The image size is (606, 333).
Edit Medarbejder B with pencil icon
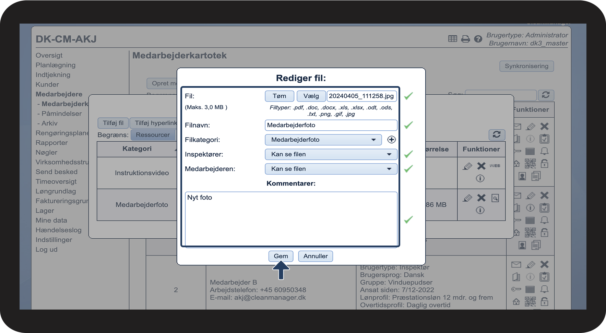[x=531, y=264]
